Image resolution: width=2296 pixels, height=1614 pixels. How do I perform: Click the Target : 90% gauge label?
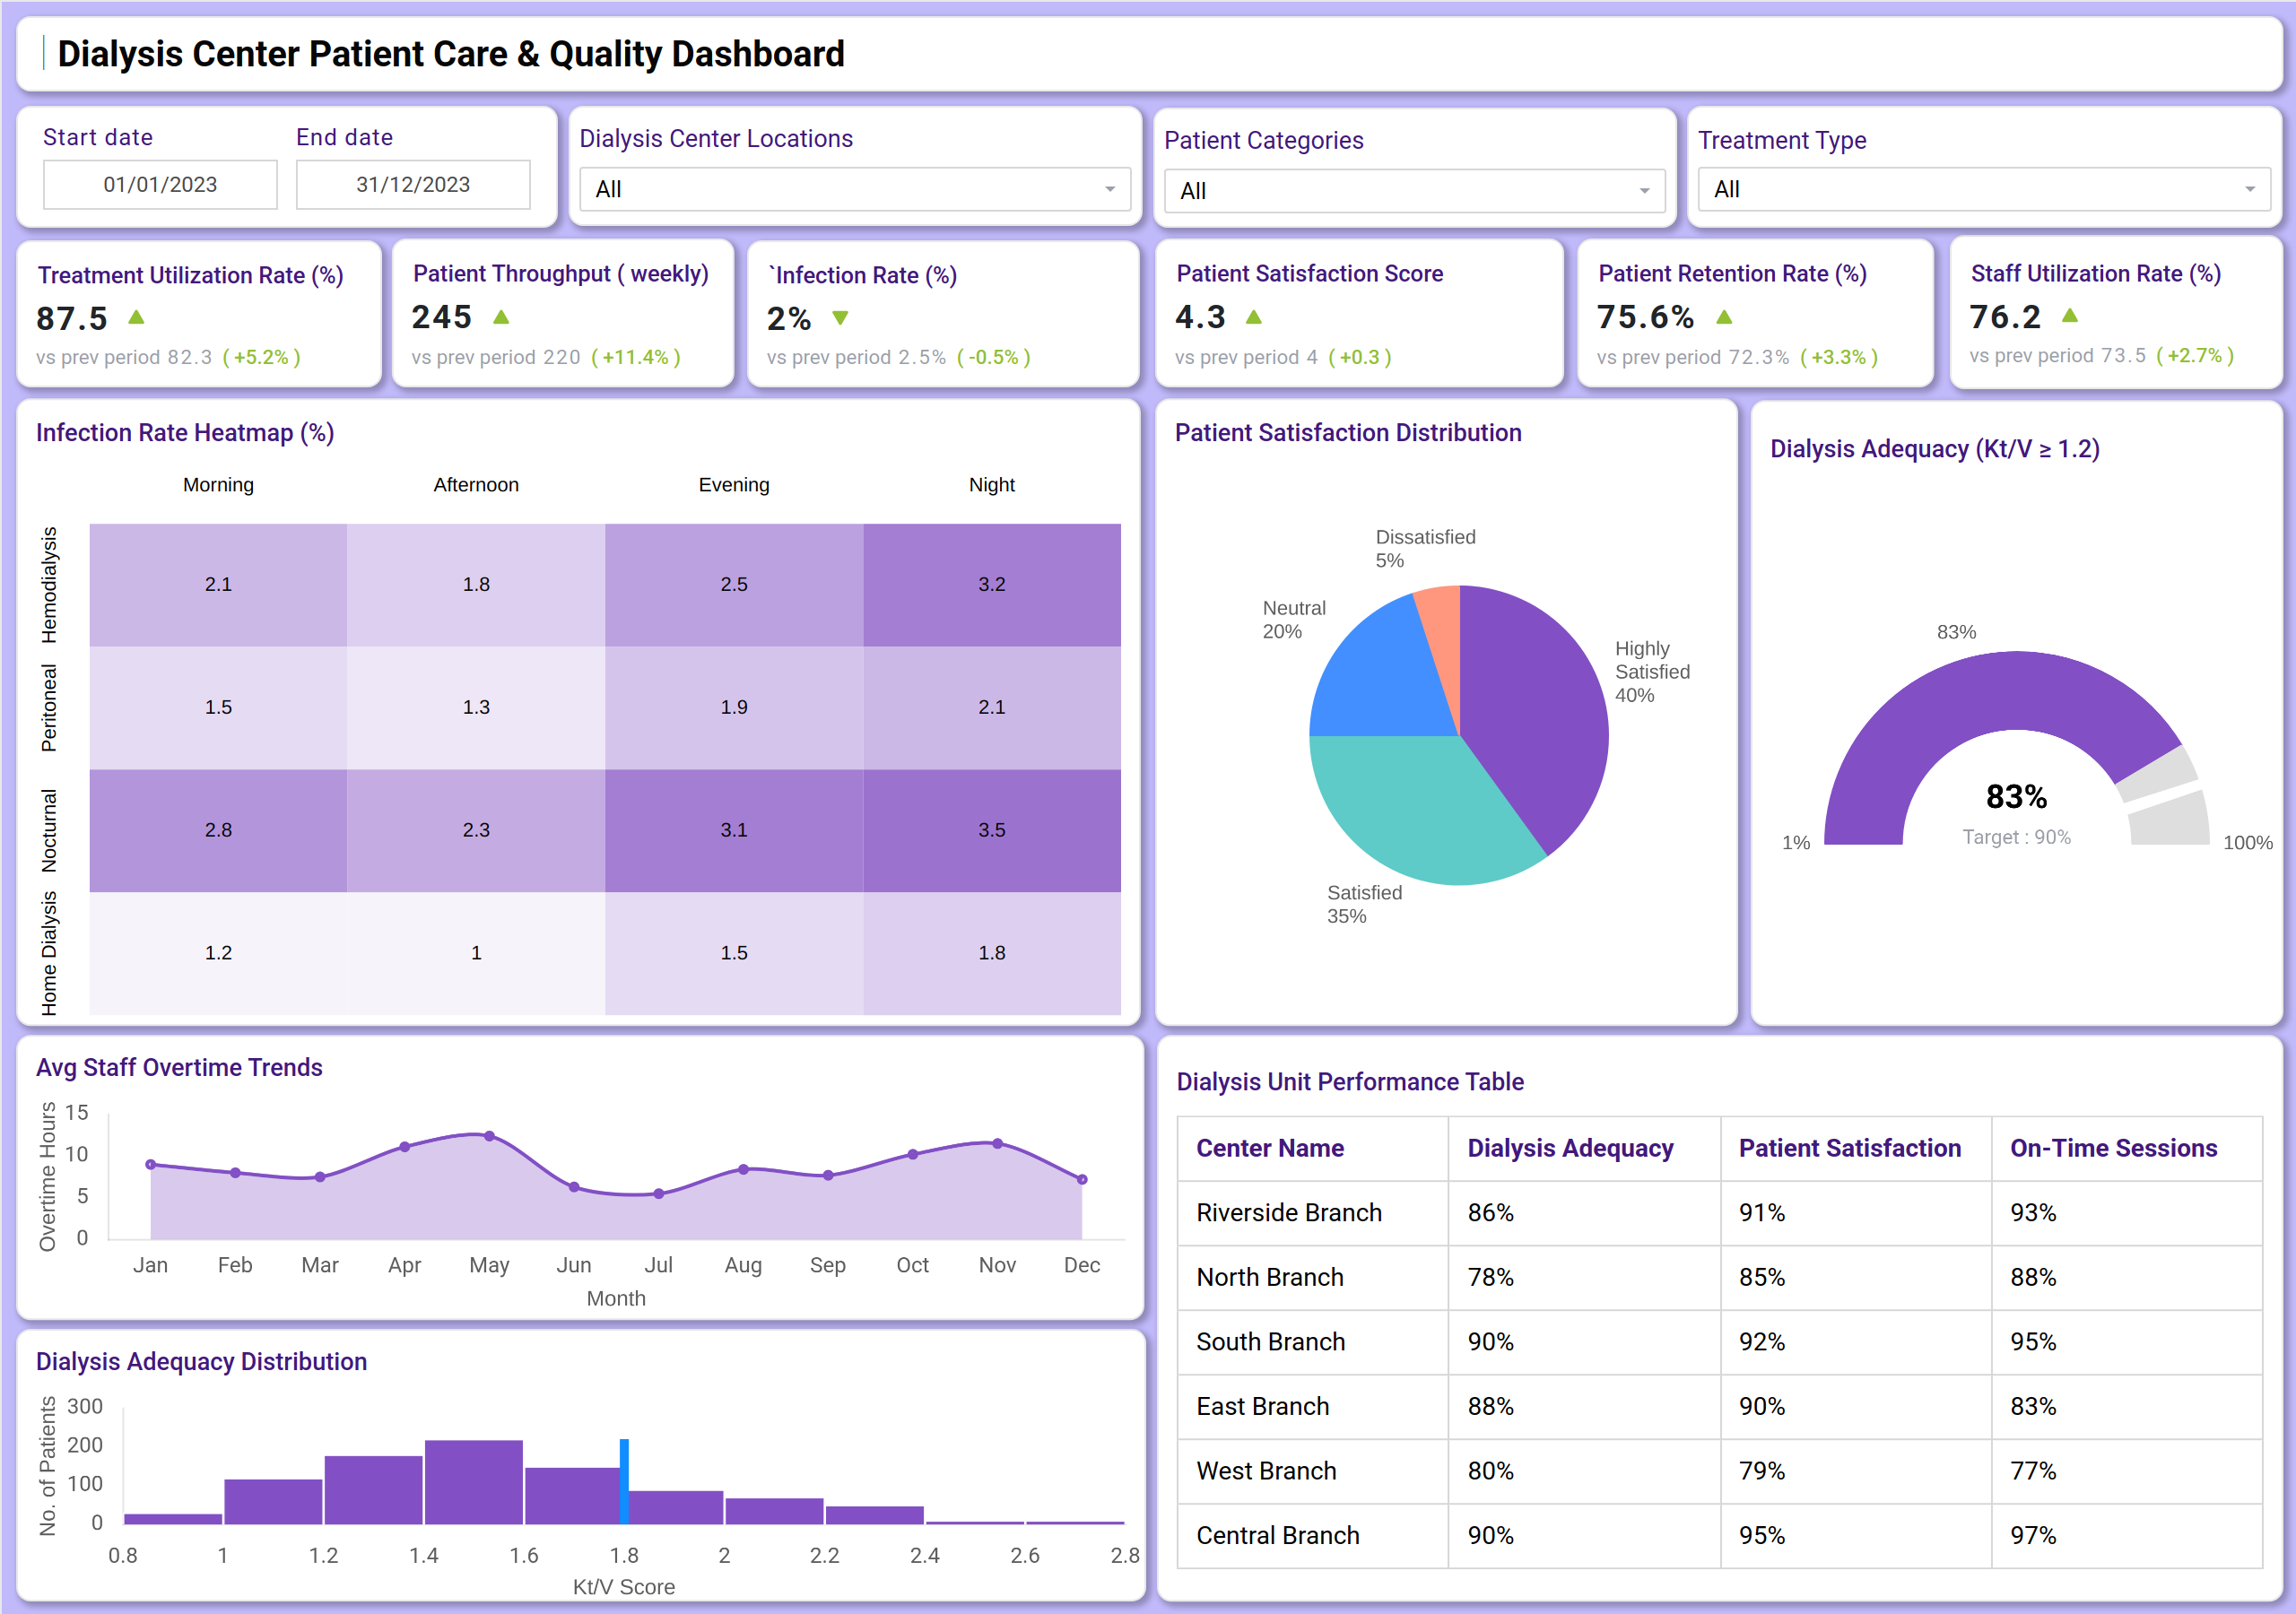click(x=2016, y=837)
